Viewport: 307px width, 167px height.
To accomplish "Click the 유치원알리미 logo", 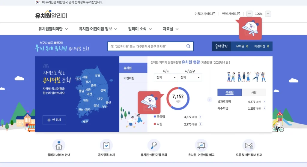I will [x=51, y=15].
